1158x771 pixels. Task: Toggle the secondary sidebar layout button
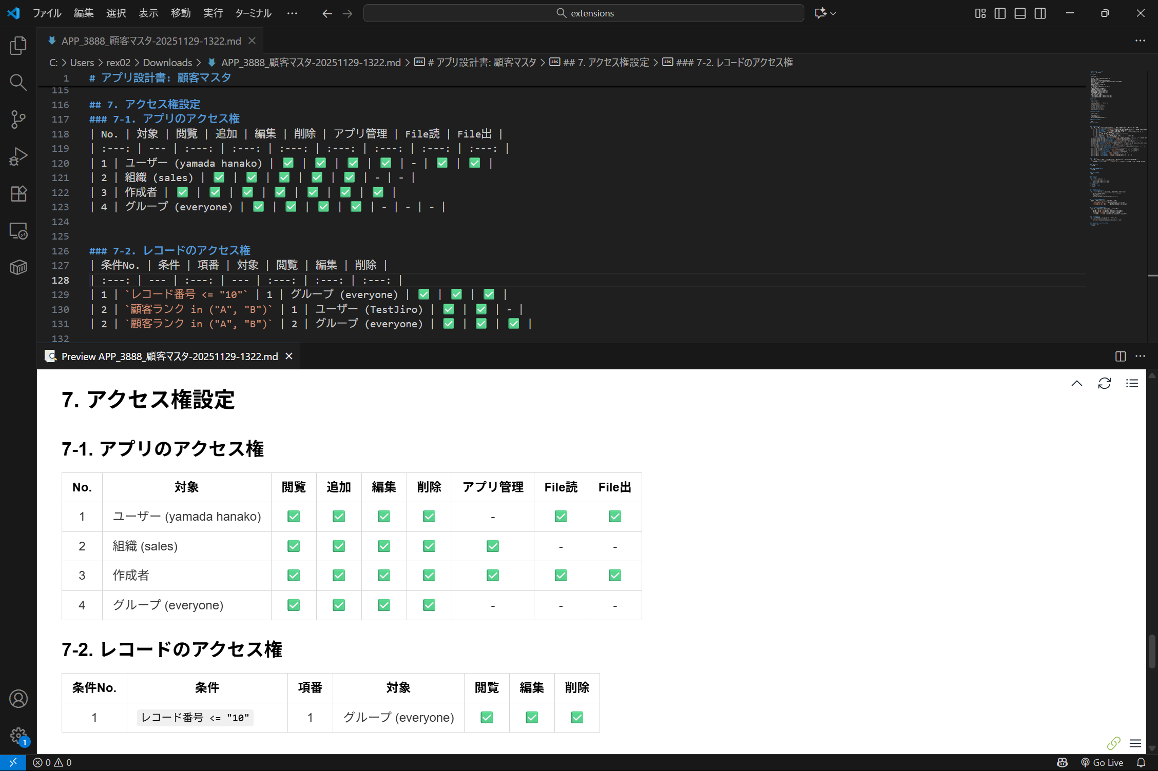click(x=1040, y=13)
